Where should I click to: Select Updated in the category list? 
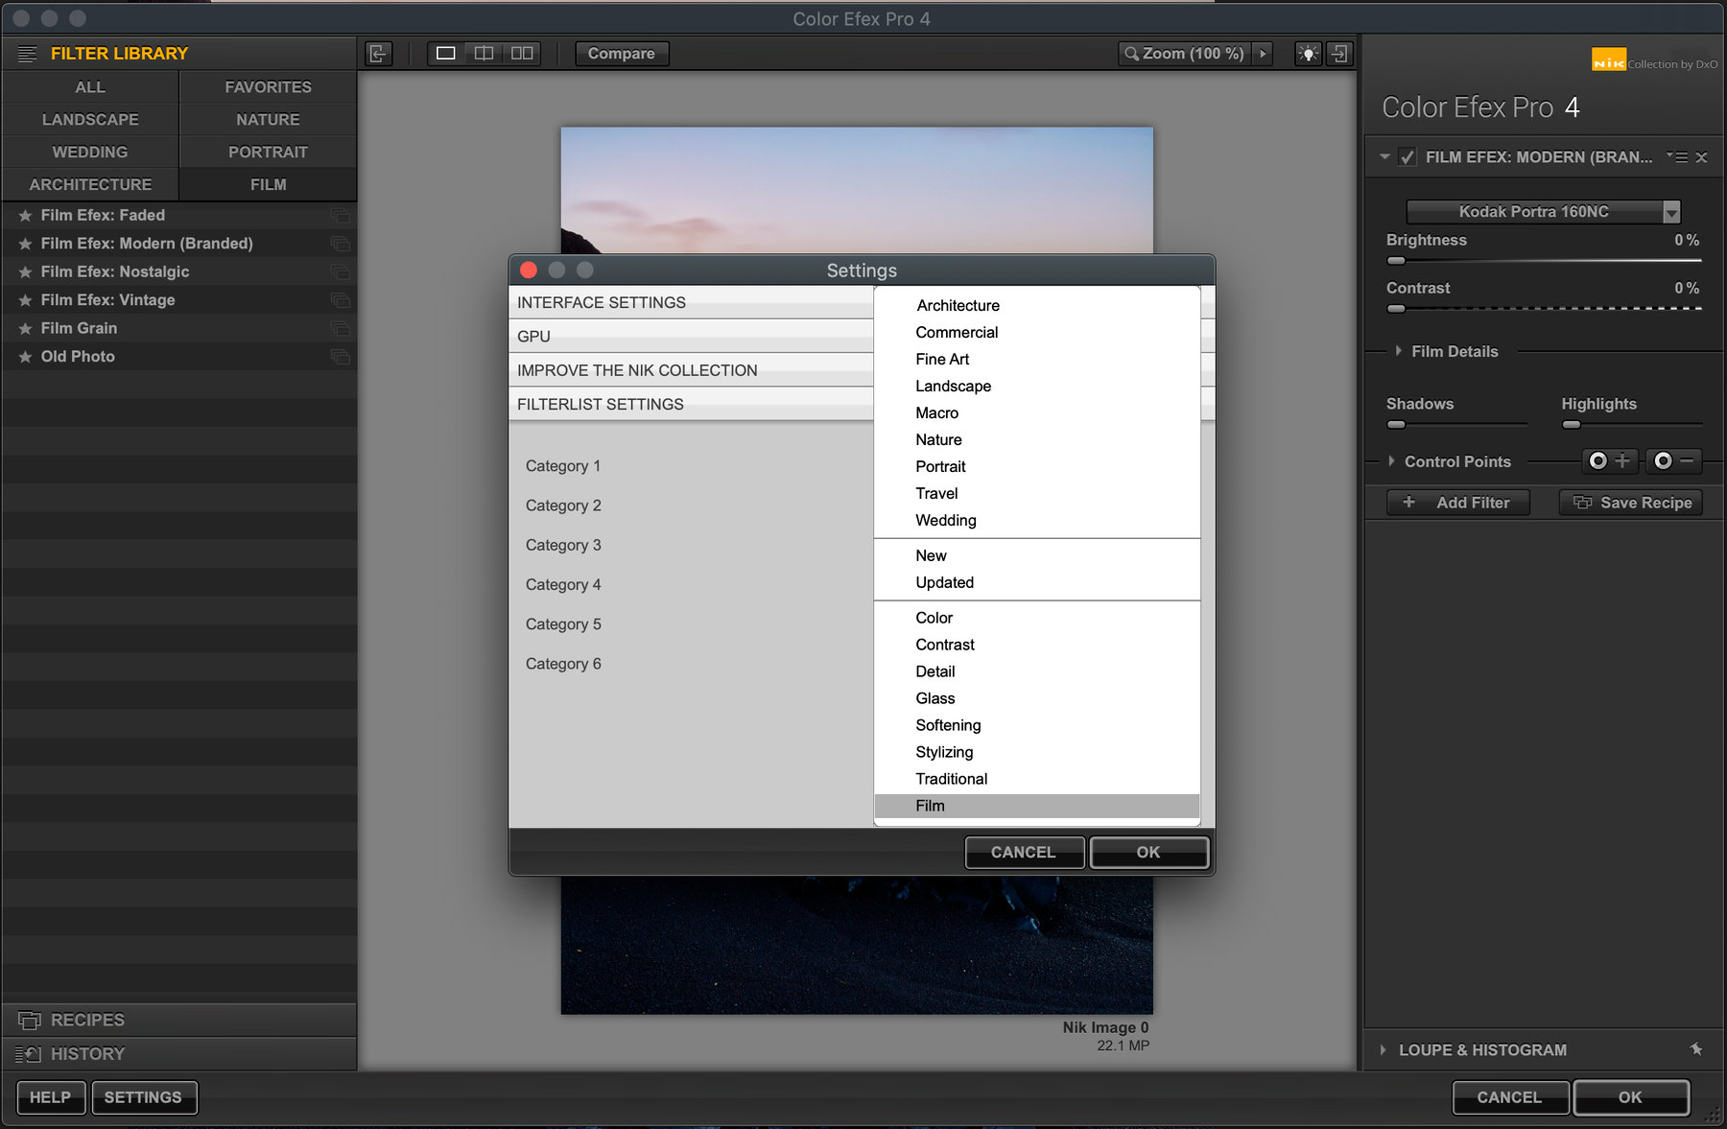1037,582
